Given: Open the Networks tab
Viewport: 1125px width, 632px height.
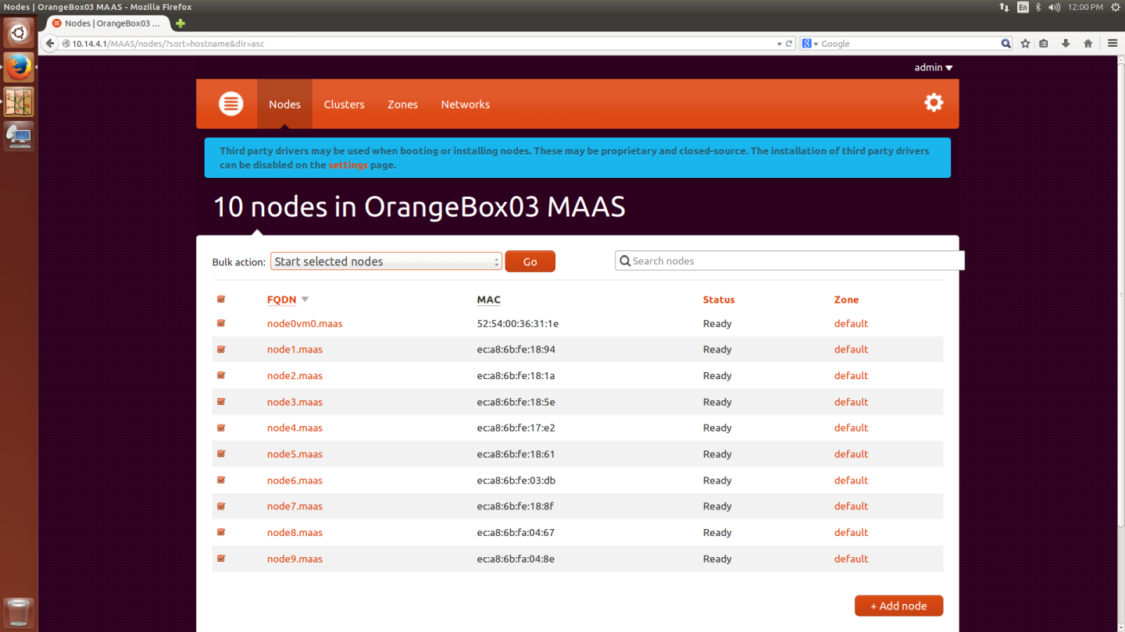Looking at the screenshot, I should [465, 104].
